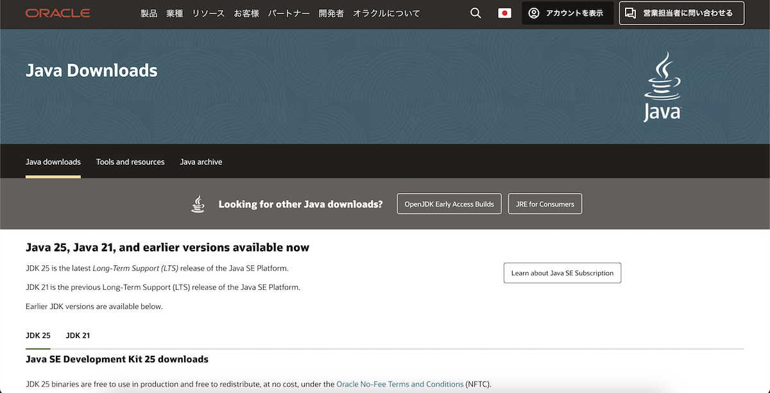The width and height of the screenshot is (770, 393).
Task: Click the contact speech-bubble icon
Action: pos(631,13)
